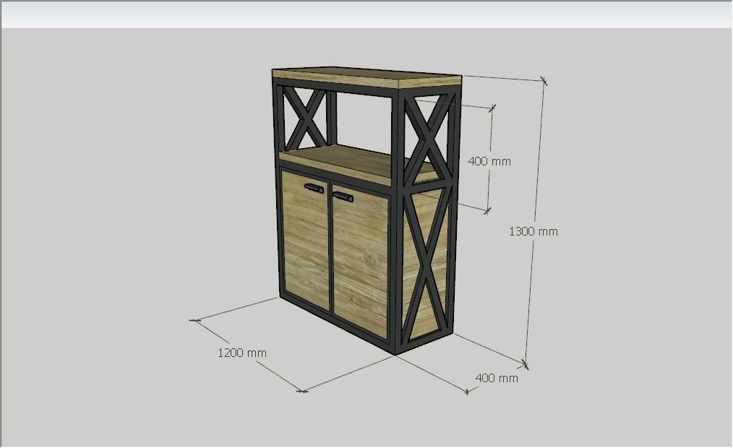Select the 1200 mm width dimension label
733x448 pixels.
(x=242, y=353)
